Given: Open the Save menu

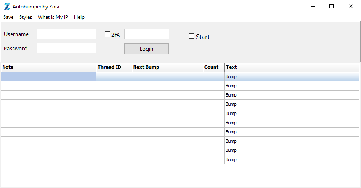Looking at the screenshot, I should 8,17.
